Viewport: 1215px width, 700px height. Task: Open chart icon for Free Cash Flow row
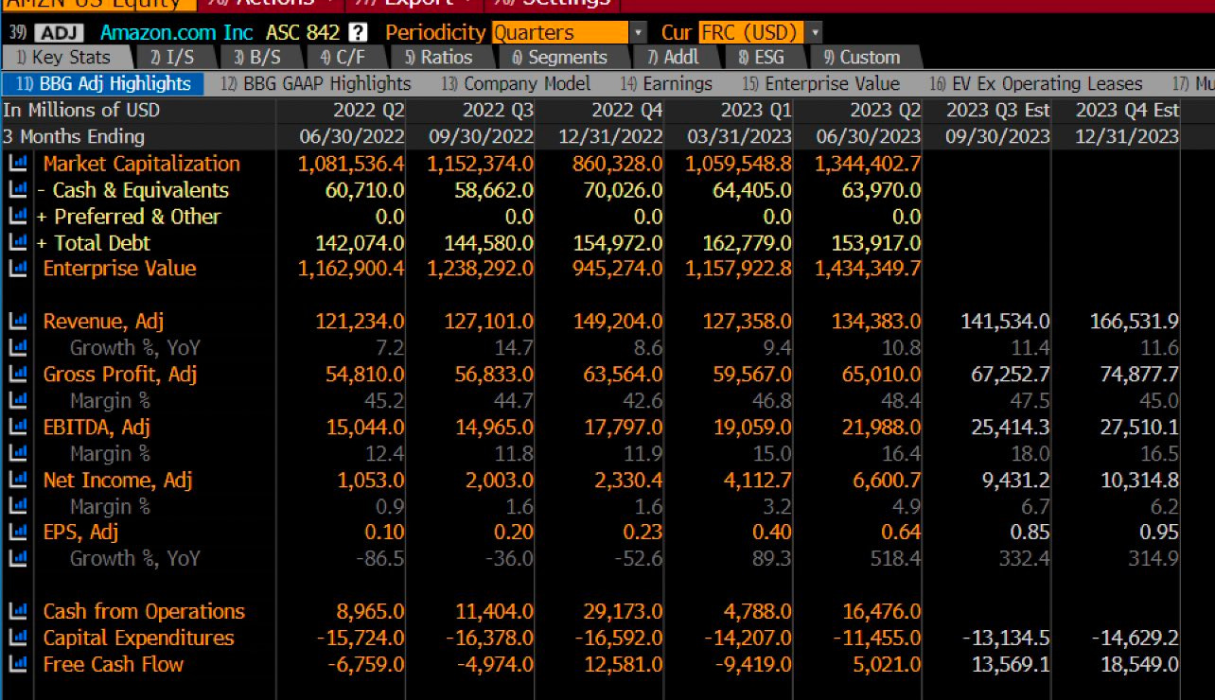point(17,665)
